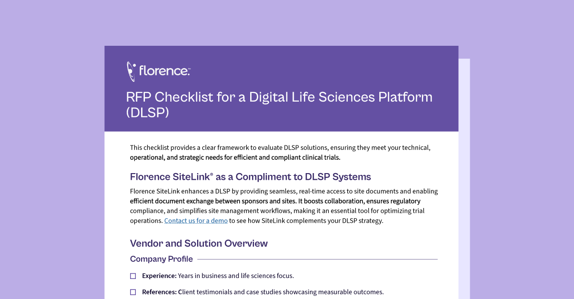Select the Vendor and Solution Overview heading
The width and height of the screenshot is (574, 299).
199,244
